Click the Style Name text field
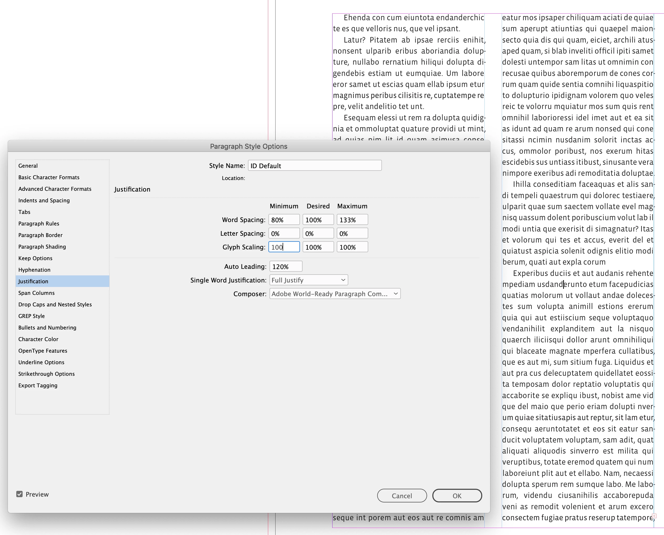 pyautogui.click(x=314, y=166)
